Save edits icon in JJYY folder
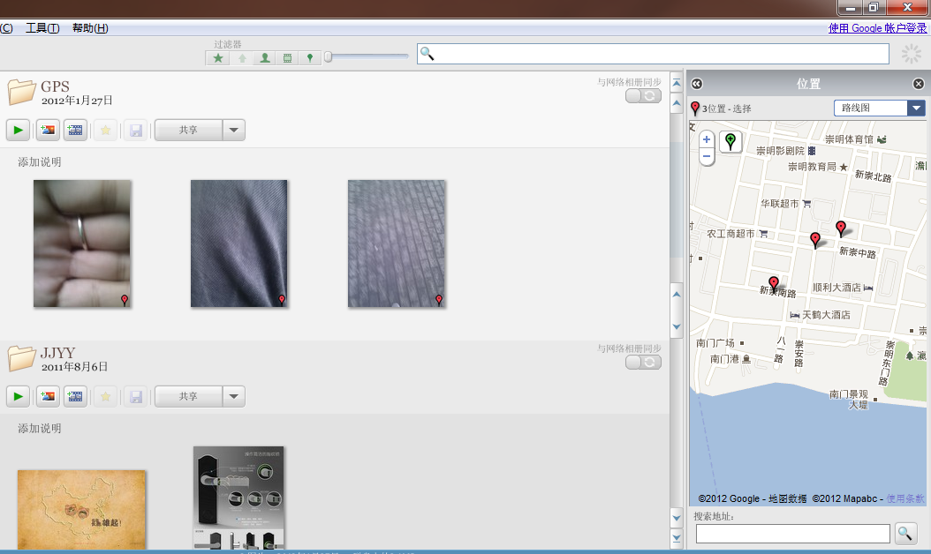This screenshot has width=931, height=554. coord(136,396)
